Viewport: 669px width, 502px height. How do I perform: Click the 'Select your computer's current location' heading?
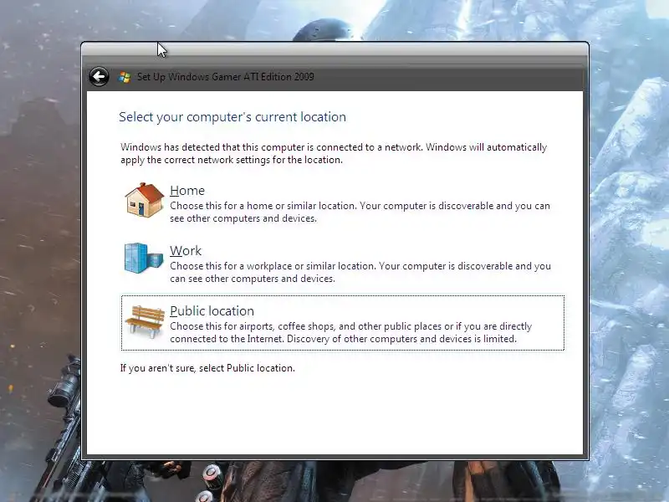tap(232, 117)
